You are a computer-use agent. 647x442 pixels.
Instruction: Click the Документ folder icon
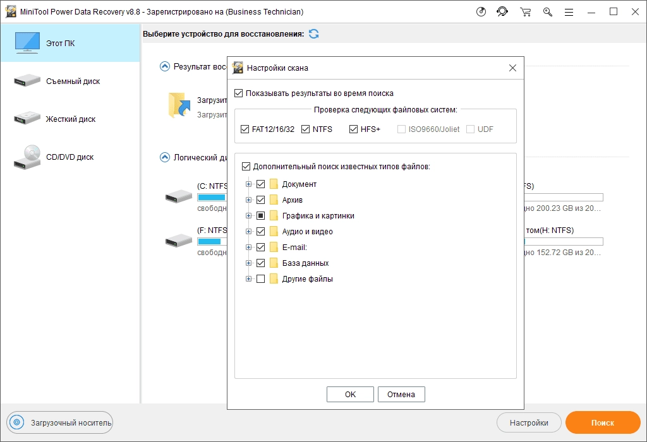pyautogui.click(x=274, y=184)
